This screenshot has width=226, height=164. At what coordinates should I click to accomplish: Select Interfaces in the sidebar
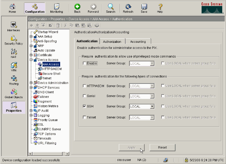[14, 27]
